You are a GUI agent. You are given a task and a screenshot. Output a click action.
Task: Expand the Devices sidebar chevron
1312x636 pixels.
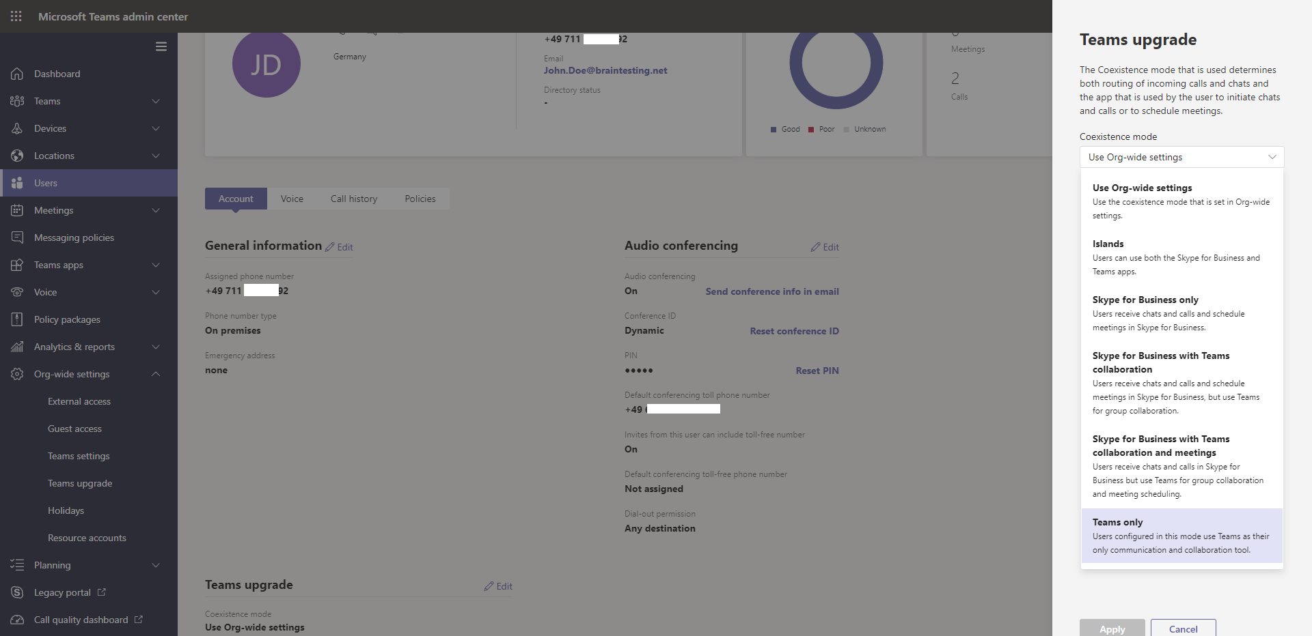[x=156, y=128]
